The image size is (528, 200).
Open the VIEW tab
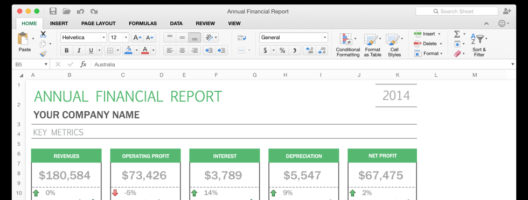pyautogui.click(x=234, y=24)
